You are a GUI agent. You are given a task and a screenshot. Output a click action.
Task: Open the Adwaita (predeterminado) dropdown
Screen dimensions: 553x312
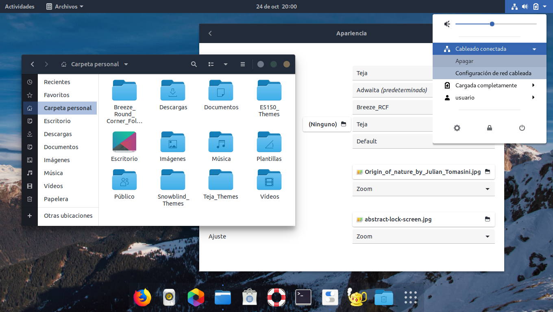click(392, 90)
